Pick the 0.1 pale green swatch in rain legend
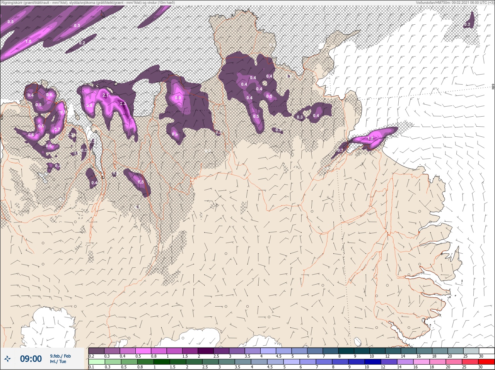The height and width of the screenshot is (370, 495). coord(97,362)
